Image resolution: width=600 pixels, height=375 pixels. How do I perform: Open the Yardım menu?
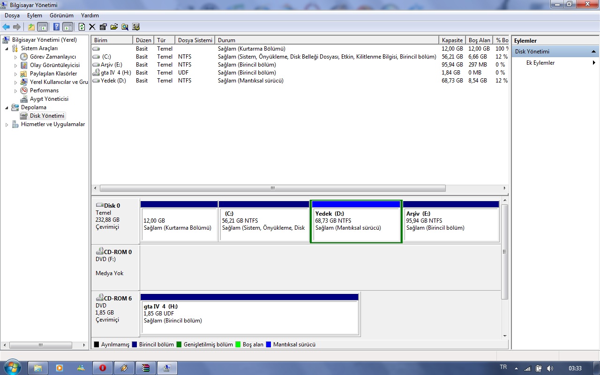(x=90, y=15)
